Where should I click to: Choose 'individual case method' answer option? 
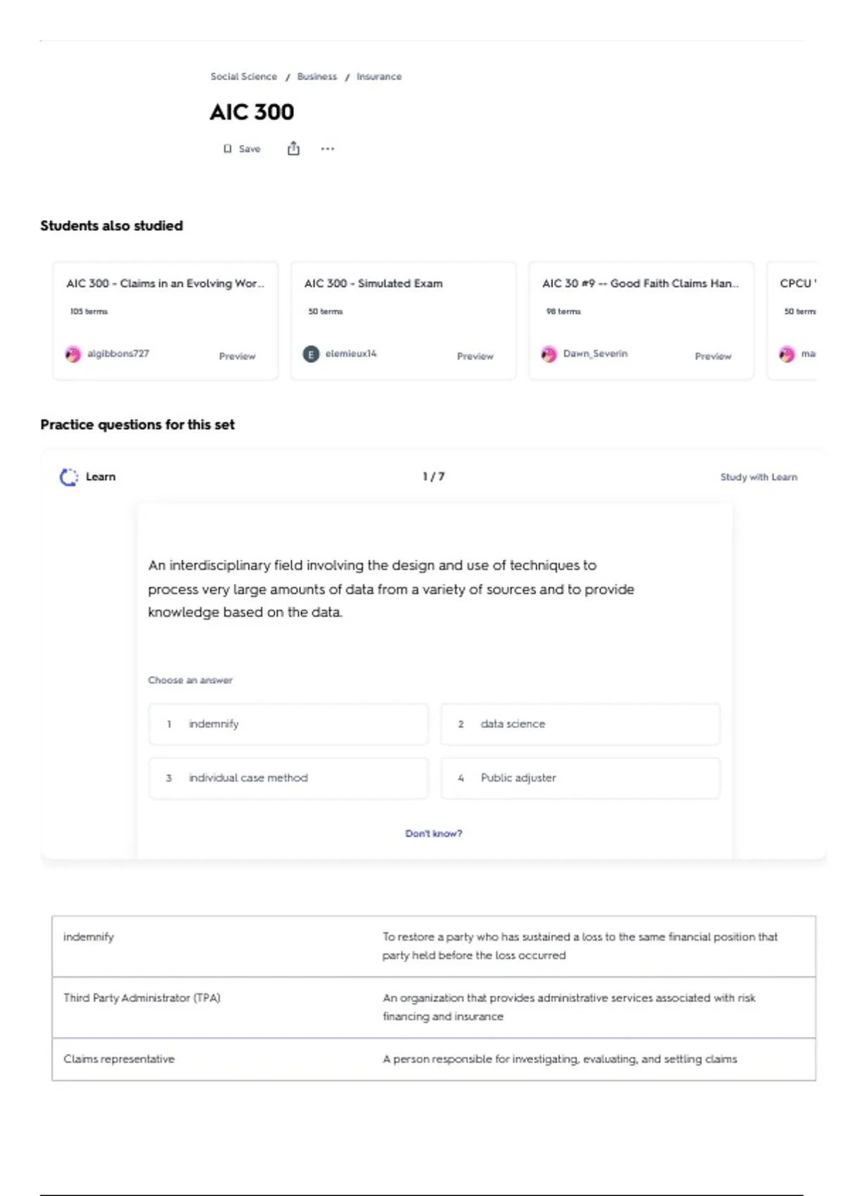click(x=288, y=778)
